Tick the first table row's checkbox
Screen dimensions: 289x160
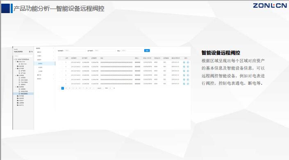(x=61, y=62)
